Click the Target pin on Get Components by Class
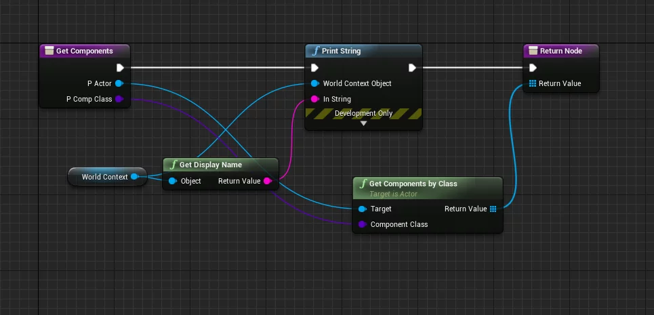 click(x=362, y=209)
